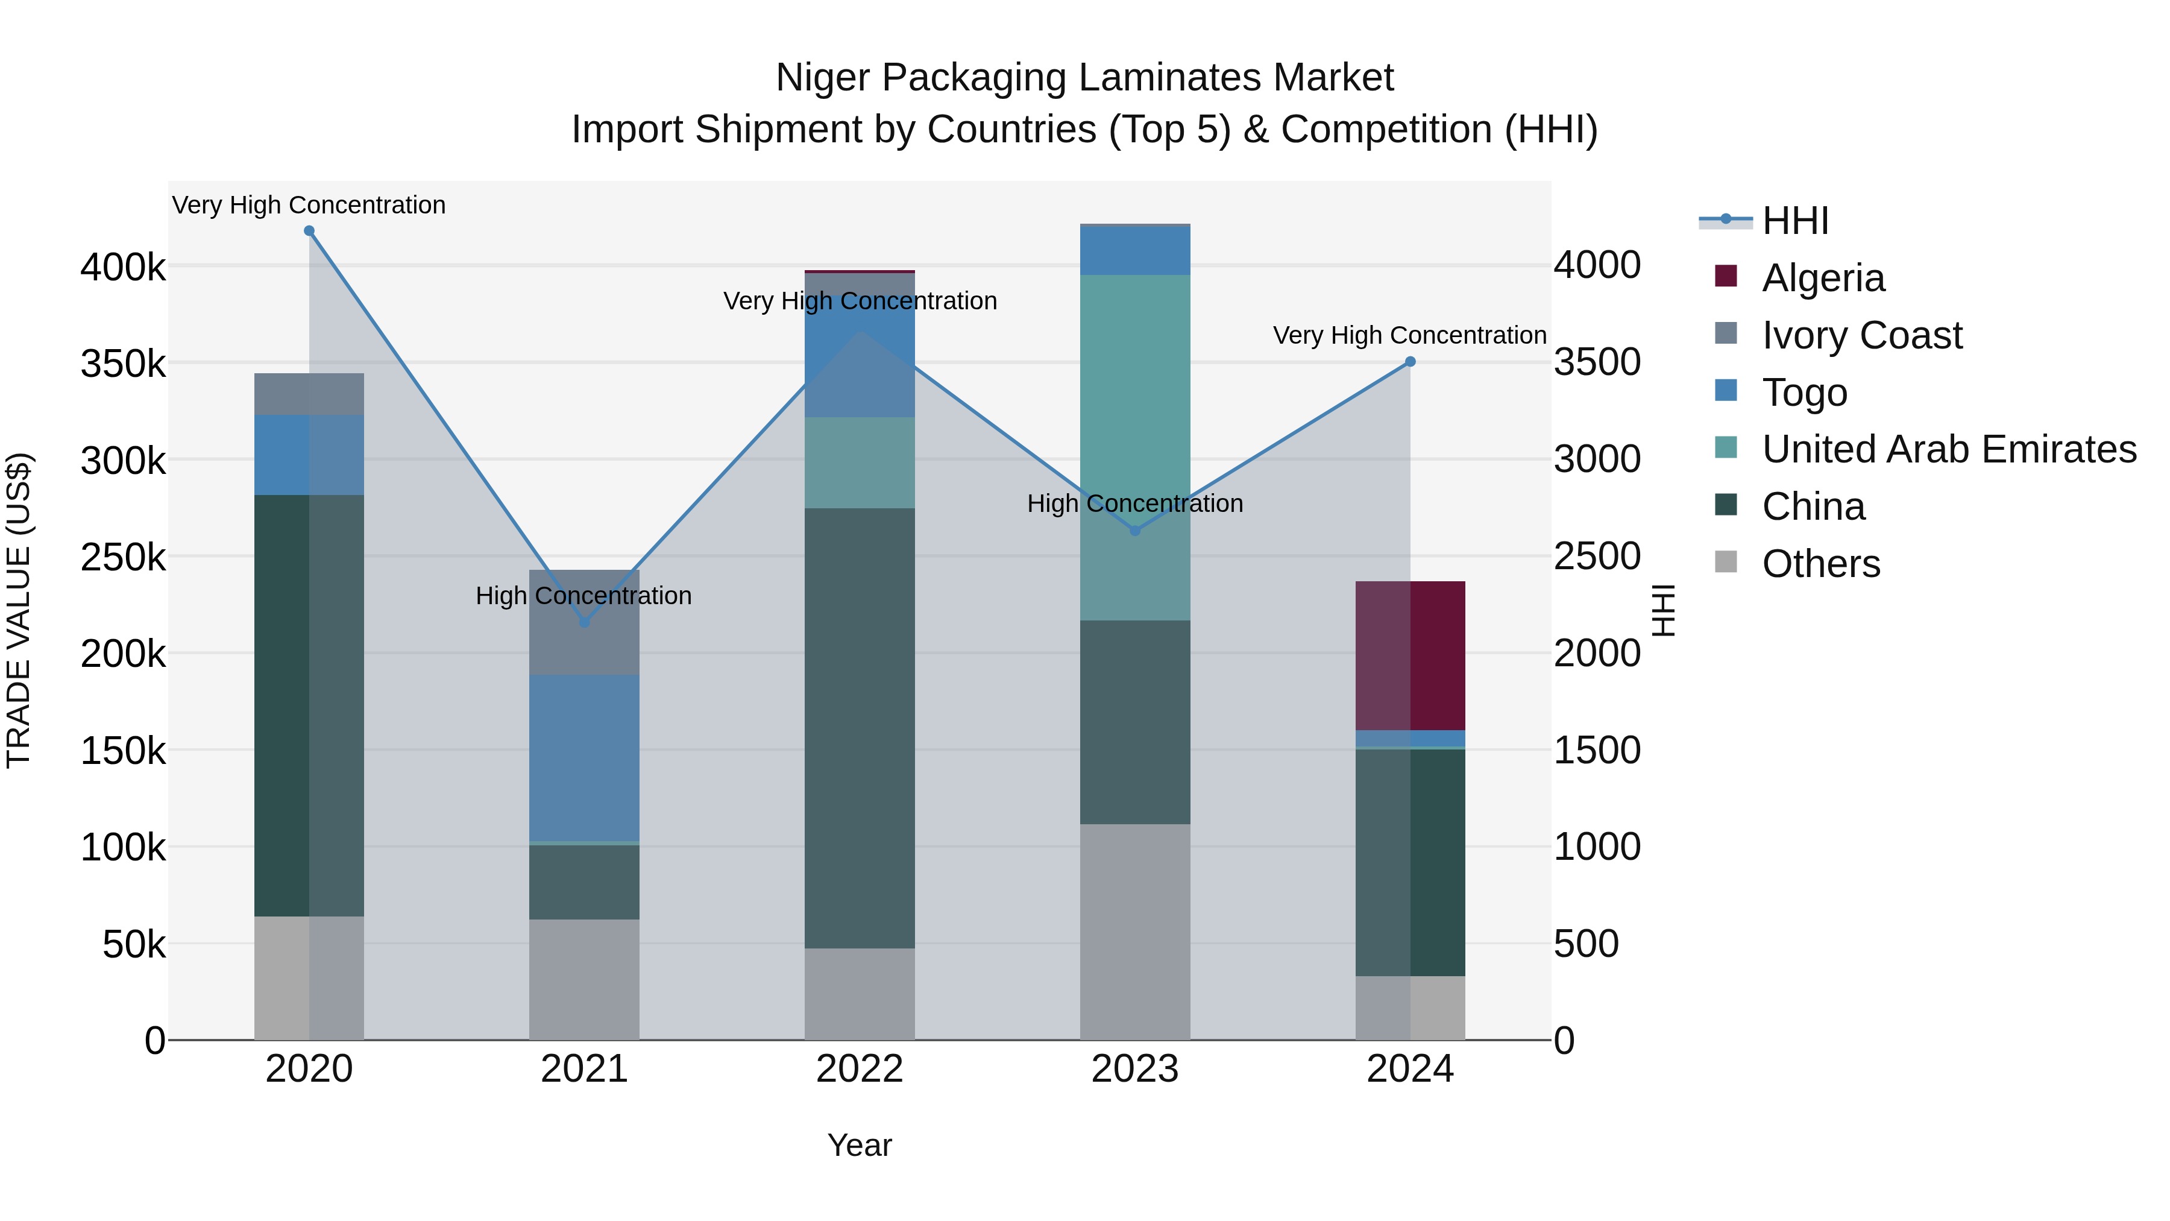Click the Others gray legend swatch
Viewport: 2170px width, 1221px height.
(x=1725, y=561)
